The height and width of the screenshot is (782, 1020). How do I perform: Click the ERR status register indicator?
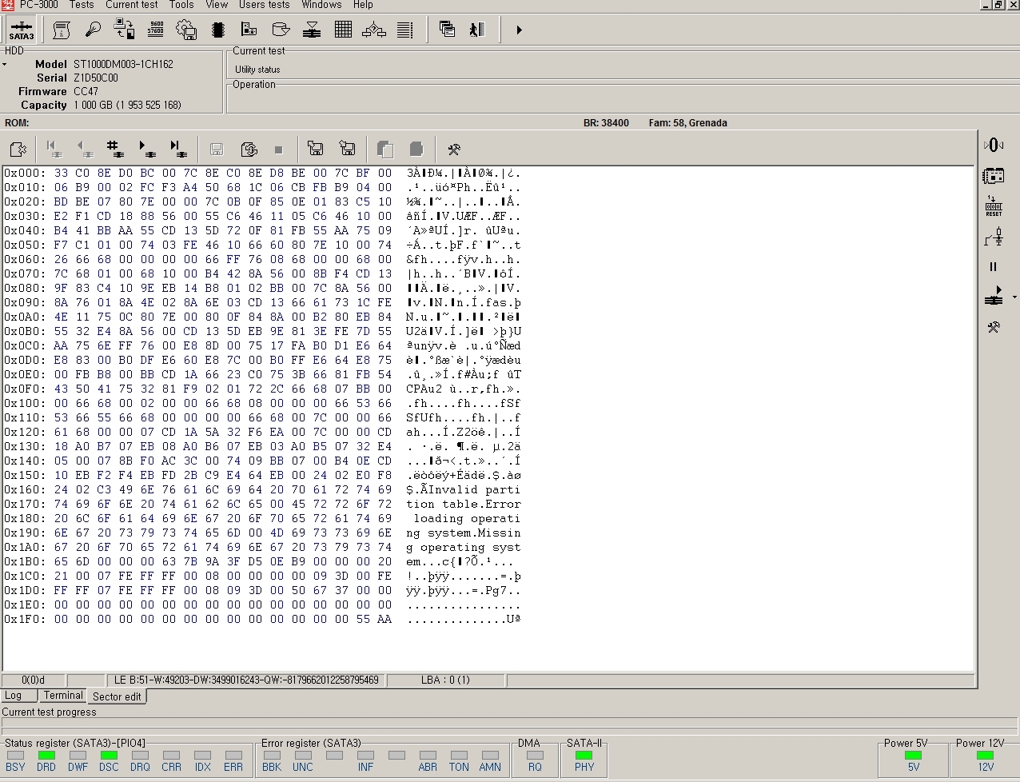click(233, 756)
